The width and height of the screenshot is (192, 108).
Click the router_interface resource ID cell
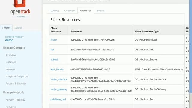coord(101,79)
